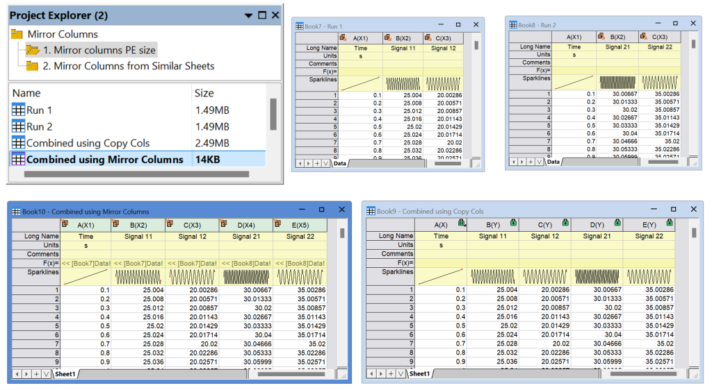Sort Project Explorer by Size header
The height and width of the screenshot is (390, 712).
pyautogui.click(x=204, y=93)
